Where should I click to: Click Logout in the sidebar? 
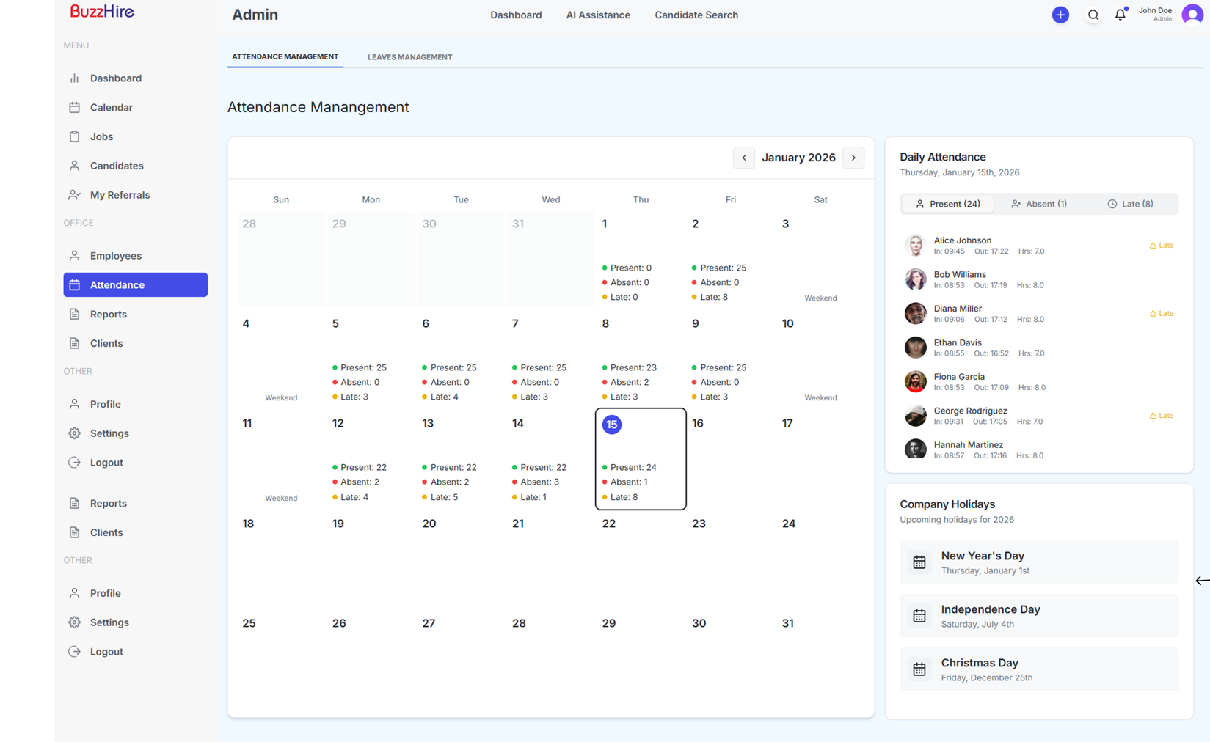(x=106, y=462)
